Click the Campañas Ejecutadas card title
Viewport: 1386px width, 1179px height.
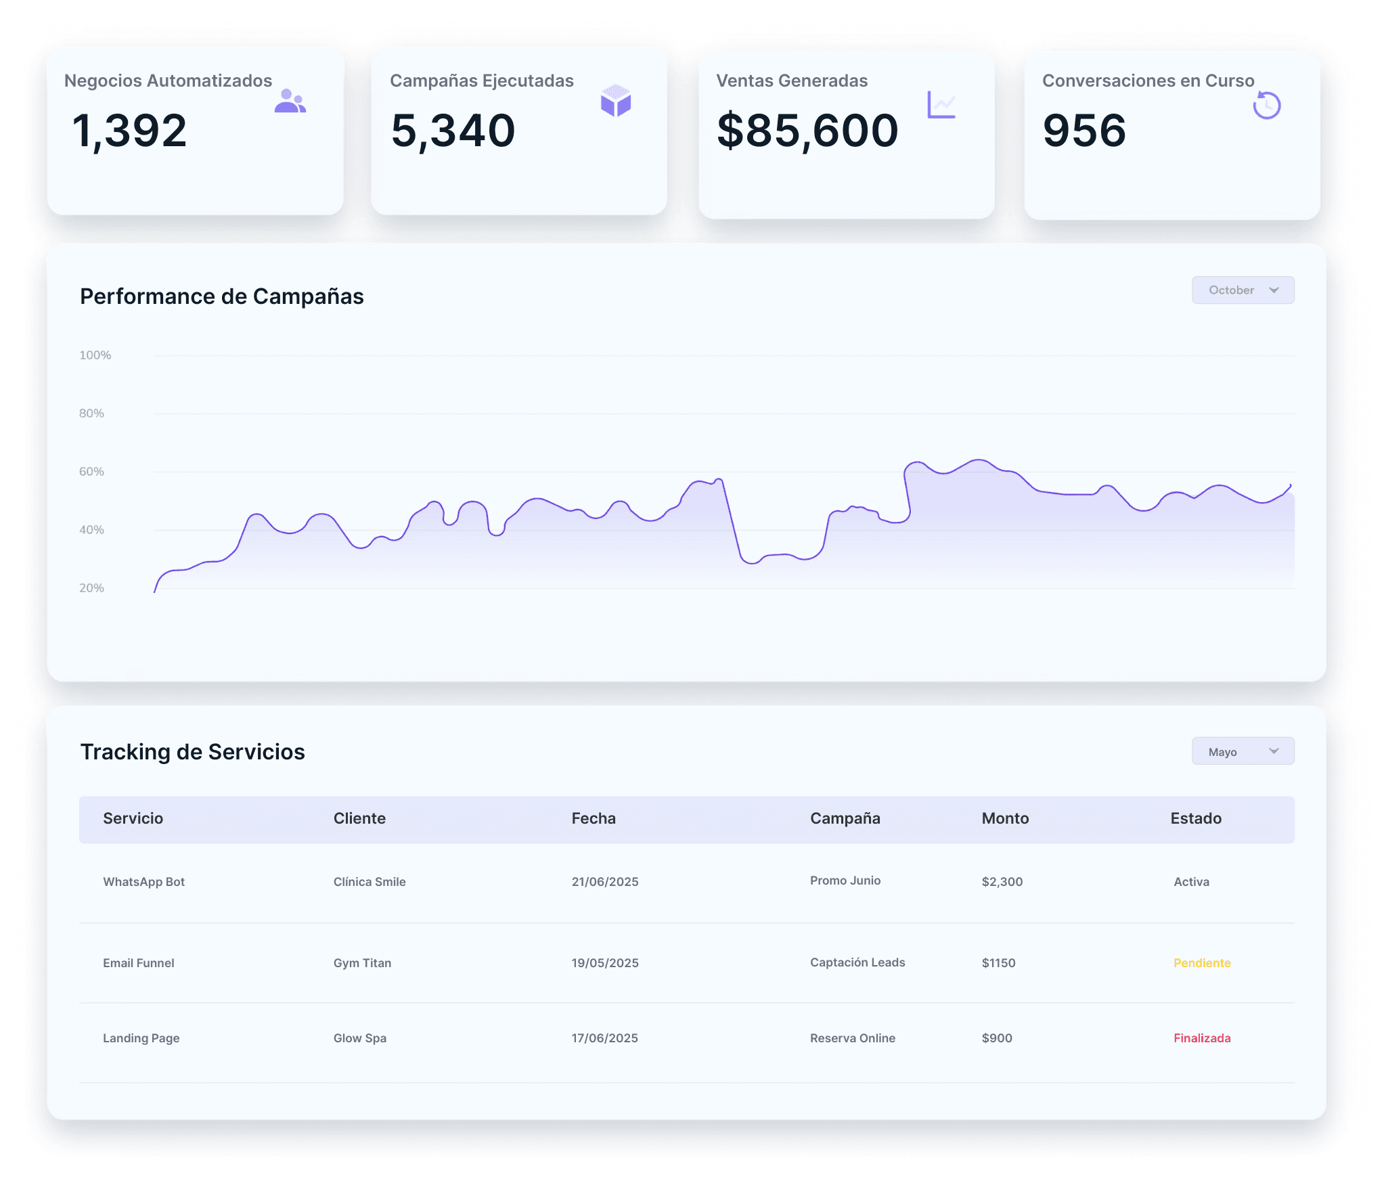tap(482, 81)
